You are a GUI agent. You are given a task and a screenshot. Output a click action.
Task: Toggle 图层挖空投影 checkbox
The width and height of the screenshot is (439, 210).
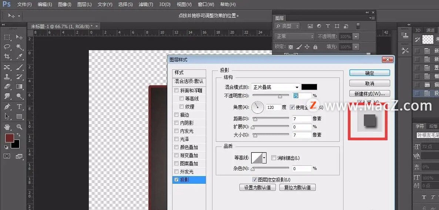255,180
